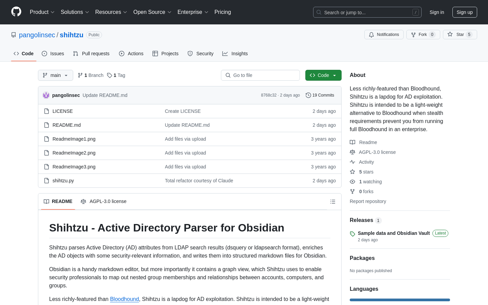The width and height of the screenshot is (488, 305).
Task: Switch to the Projects tab
Action: coord(165,54)
